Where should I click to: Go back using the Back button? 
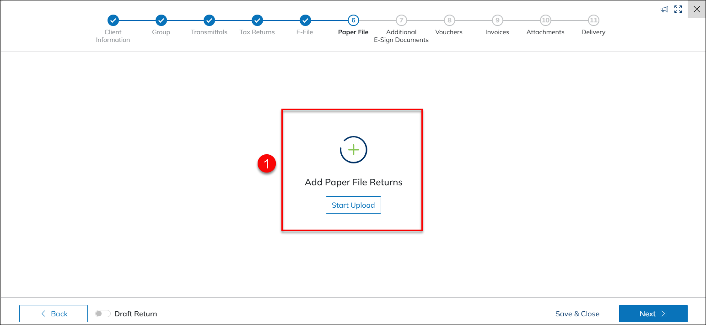pos(54,314)
